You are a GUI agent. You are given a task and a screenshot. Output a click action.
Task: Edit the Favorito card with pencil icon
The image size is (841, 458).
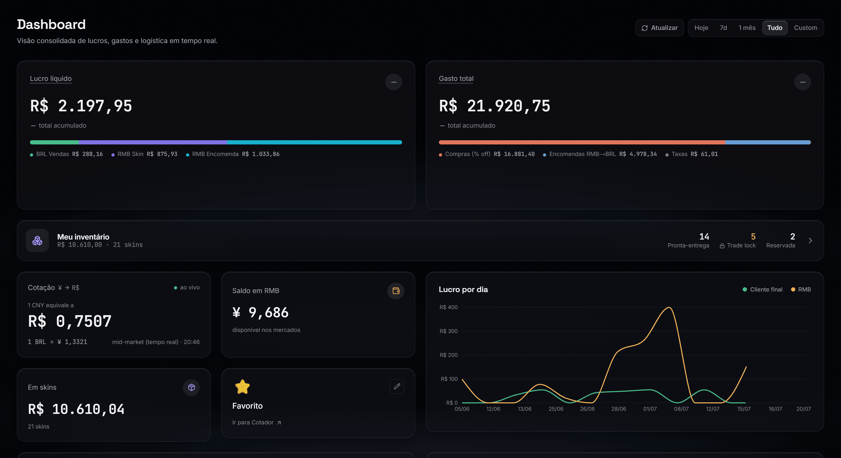point(397,387)
